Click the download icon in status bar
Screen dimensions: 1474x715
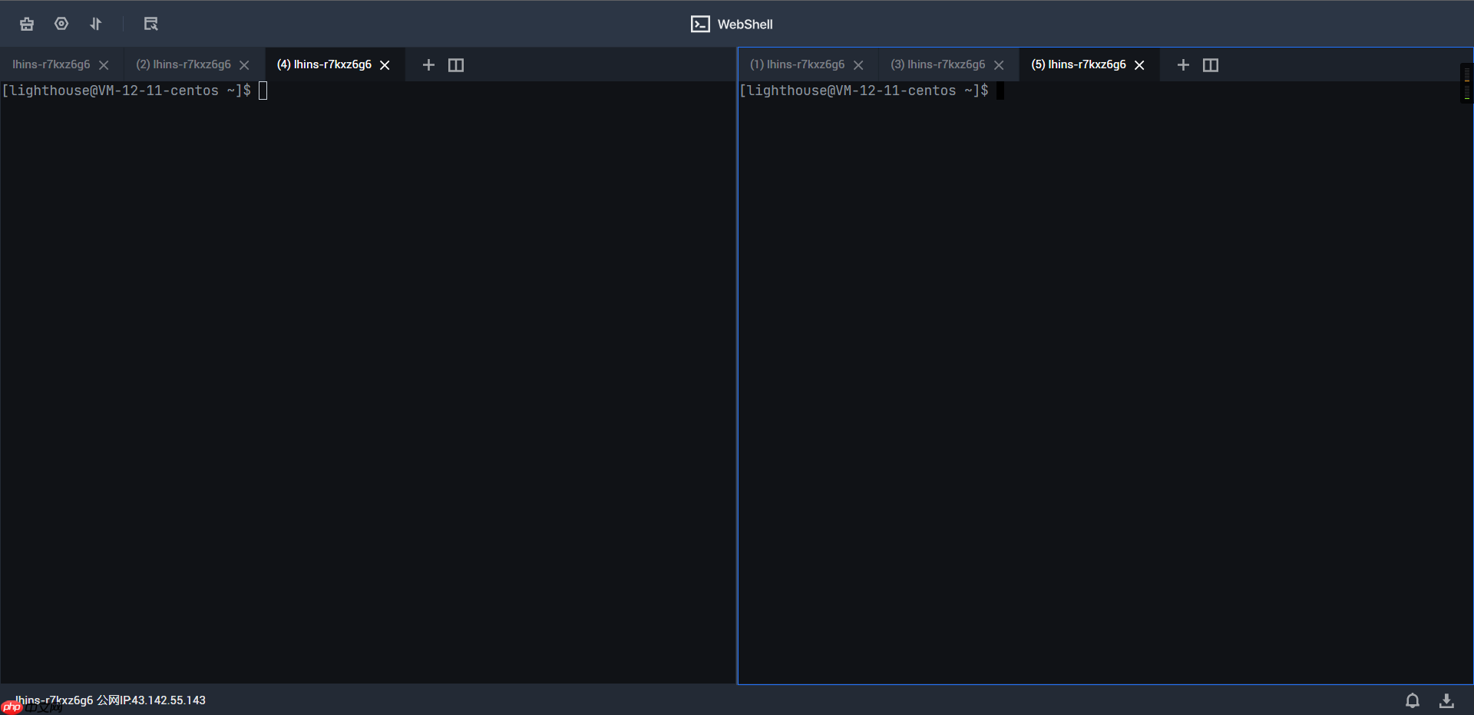pyautogui.click(x=1446, y=700)
